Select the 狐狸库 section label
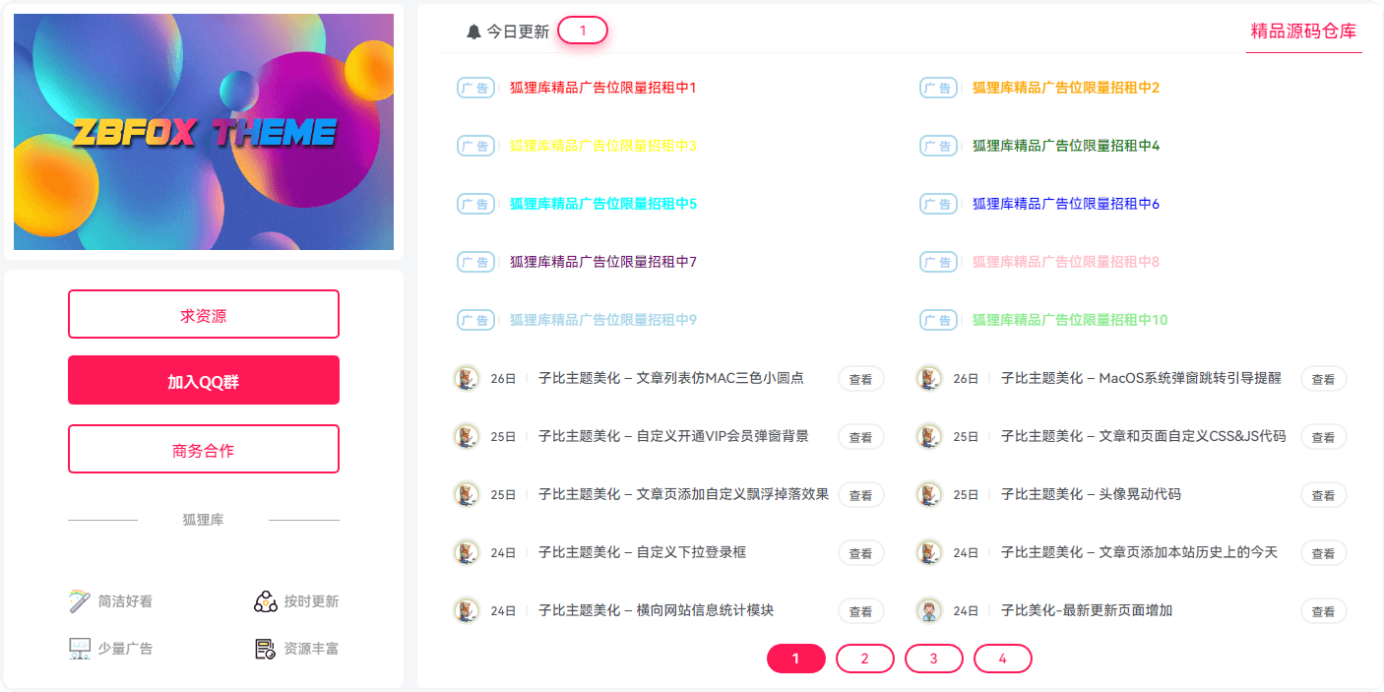1384x692 pixels. (x=204, y=519)
